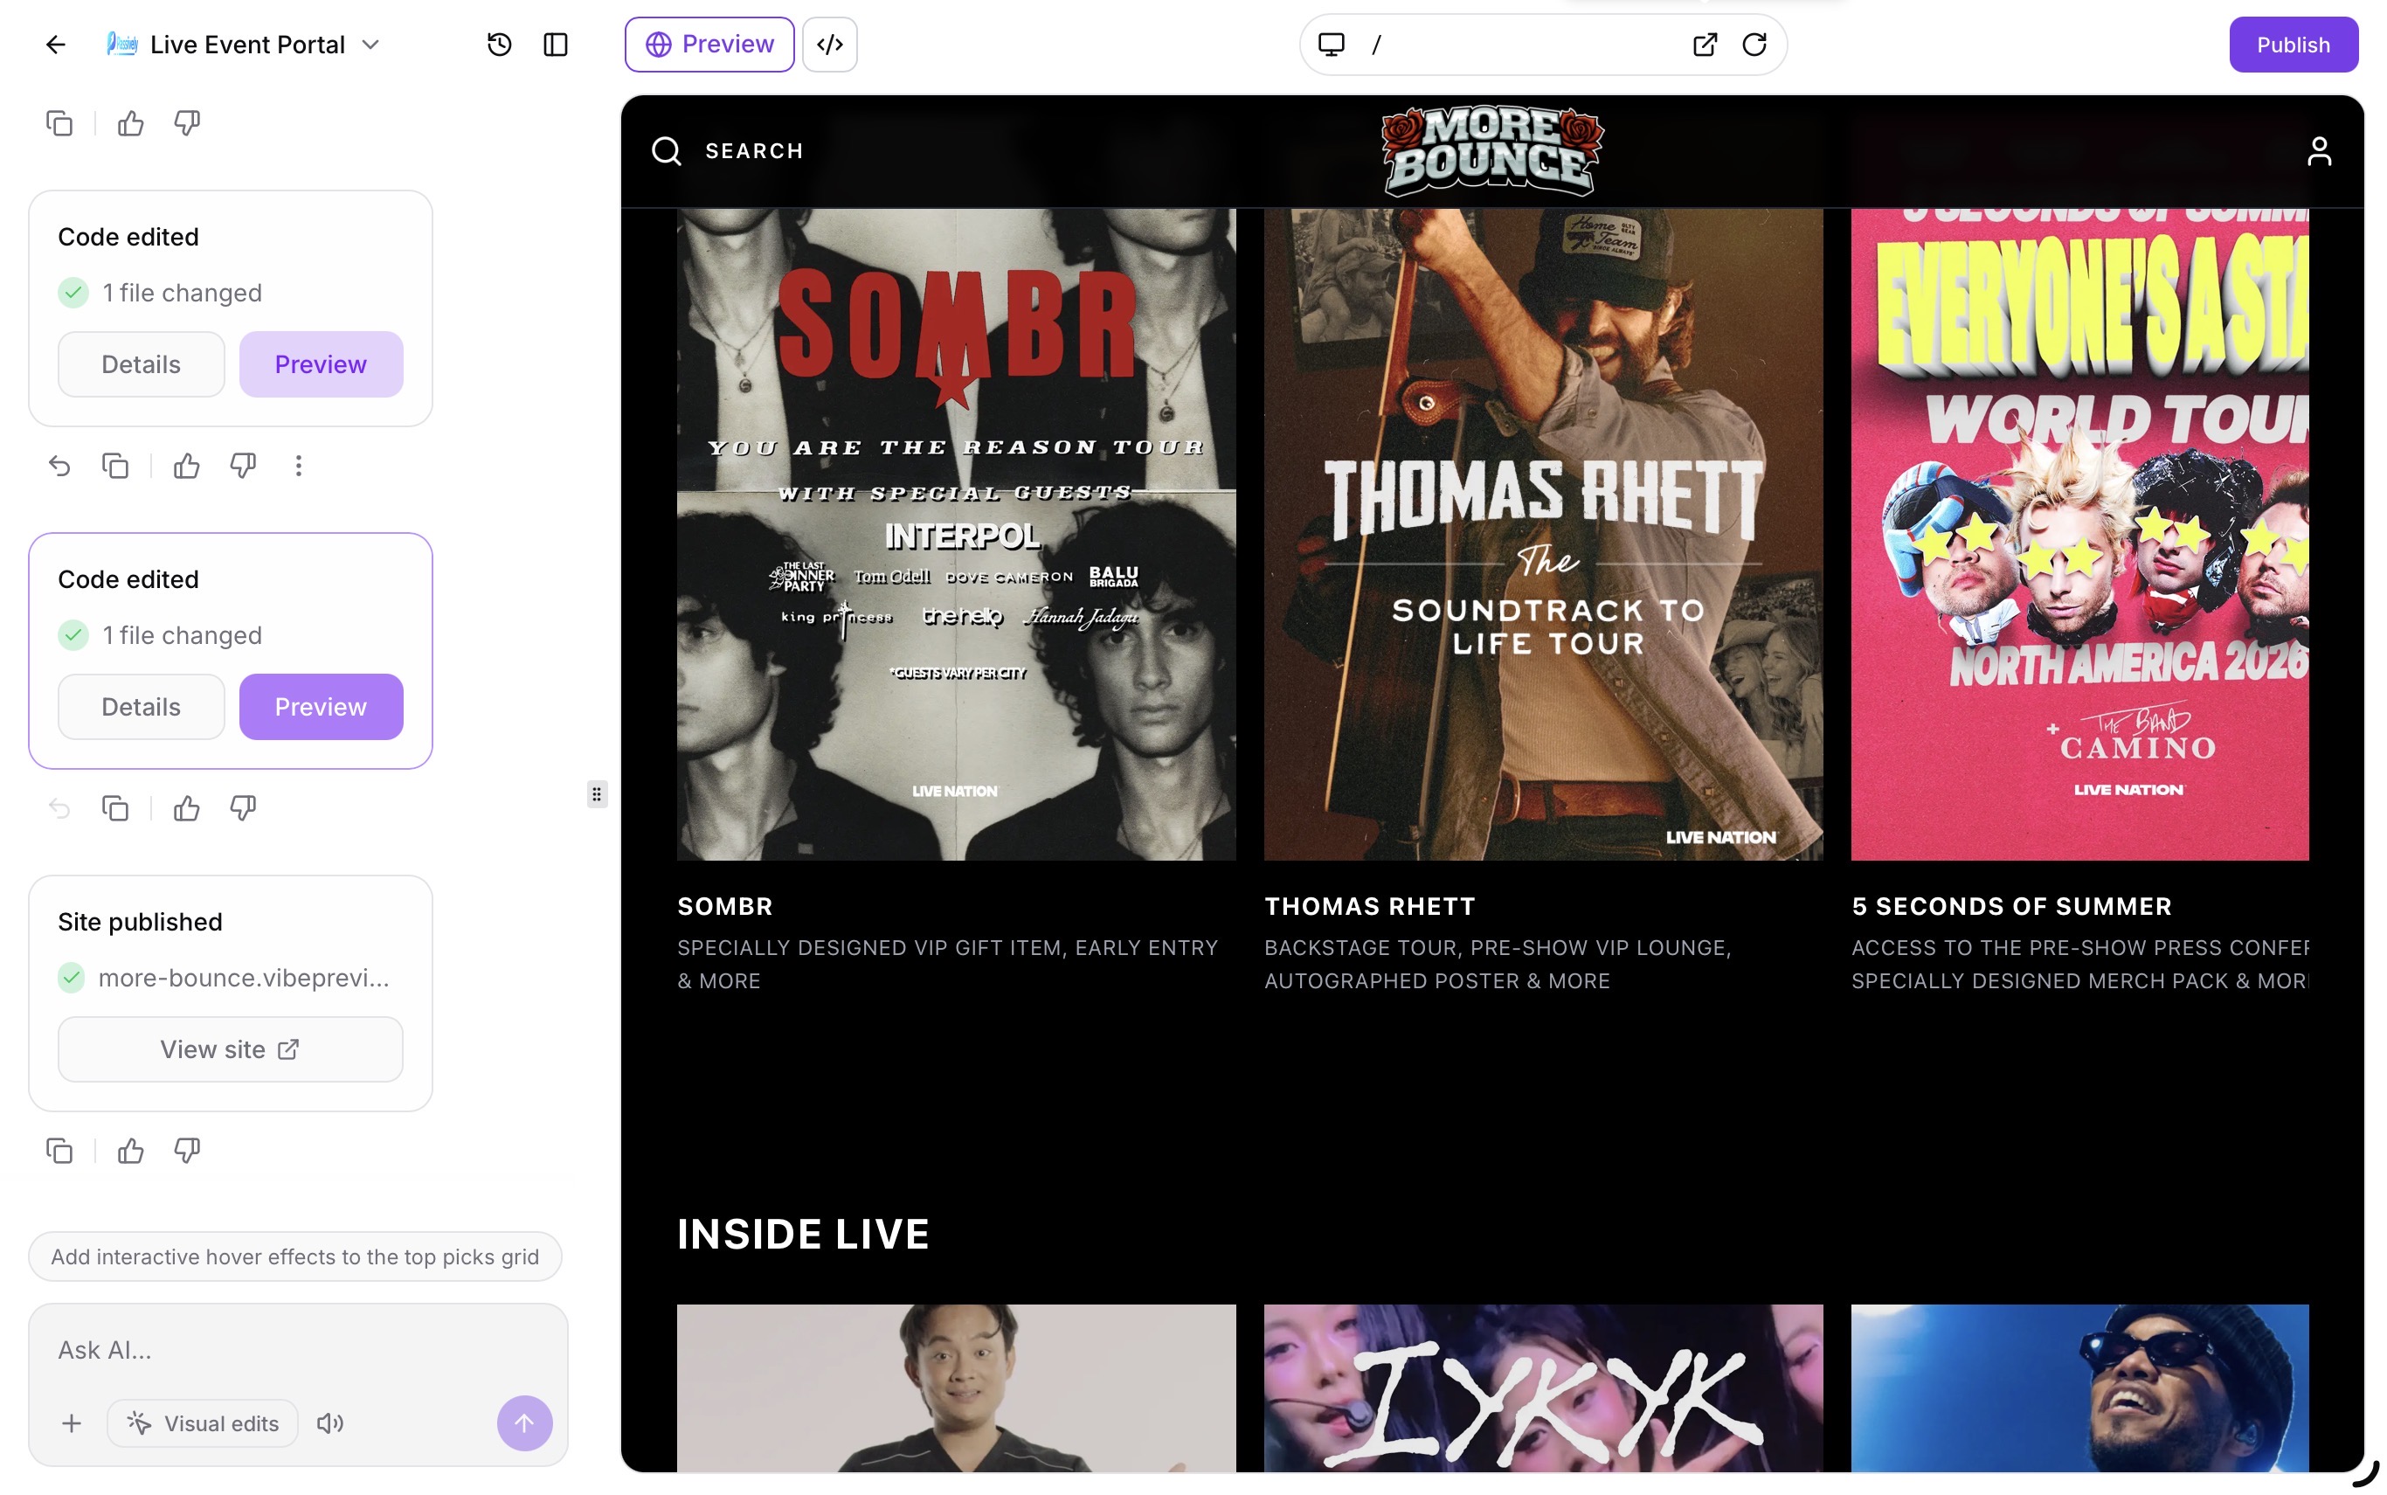The height and width of the screenshot is (1495, 2387).
Task: Click the more-bounce.vibeprevi... site URL
Action: (x=243, y=978)
